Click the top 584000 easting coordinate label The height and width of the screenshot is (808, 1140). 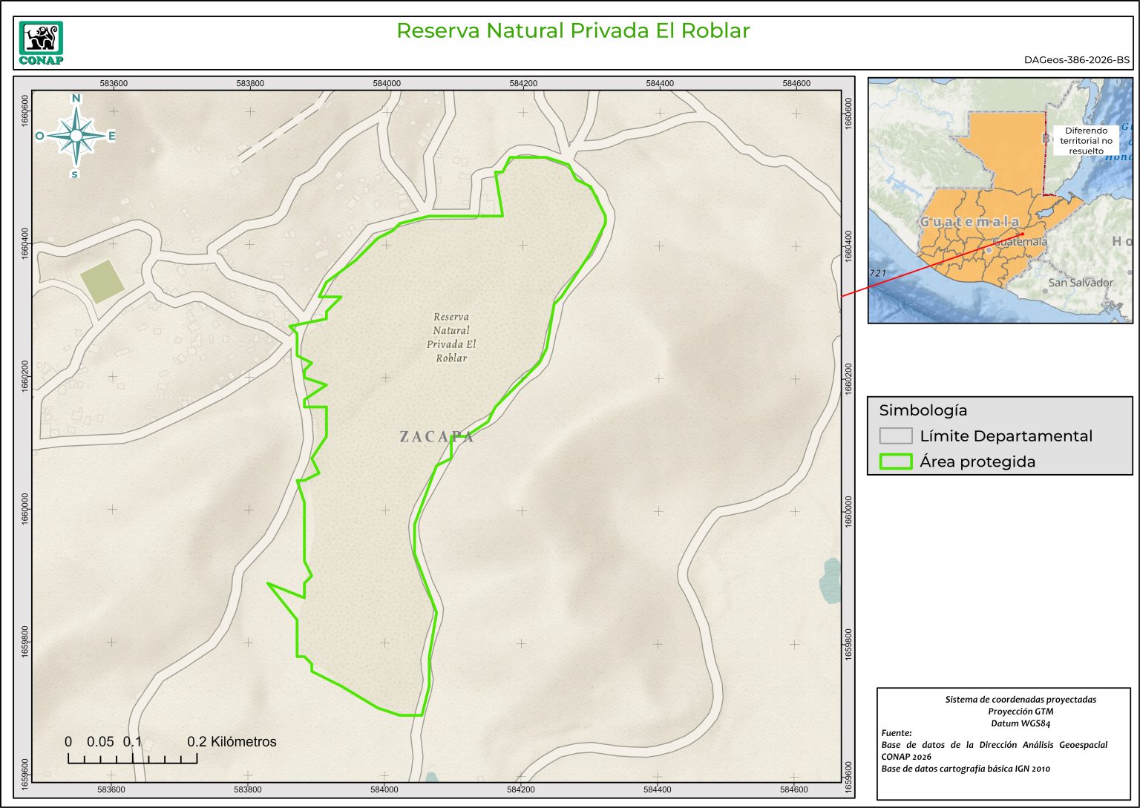click(387, 83)
